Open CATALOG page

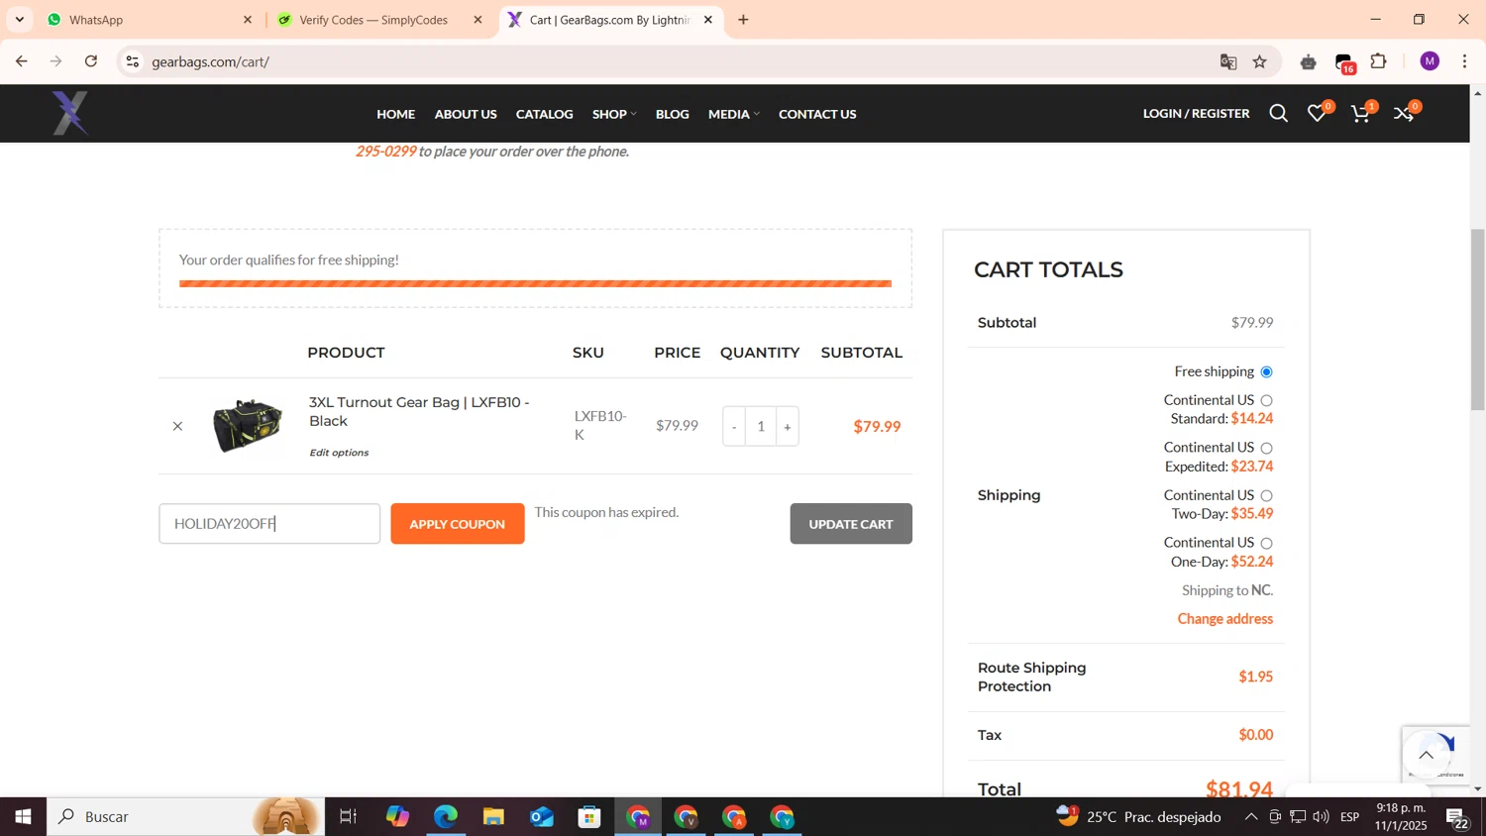[544, 114]
